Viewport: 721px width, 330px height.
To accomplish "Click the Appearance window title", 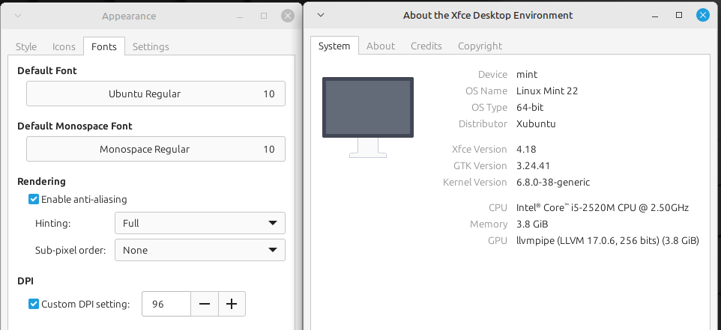I will coord(129,16).
